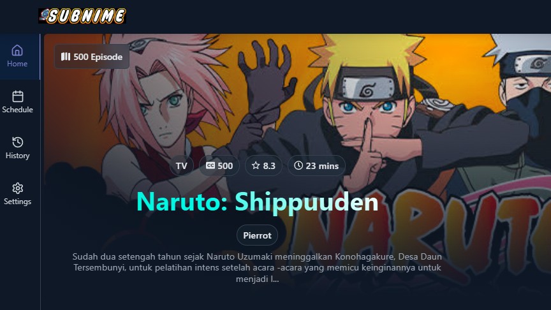The image size is (551, 310).
Task: Click the CC subtitle icon beside 500
Action: tap(210, 165)
